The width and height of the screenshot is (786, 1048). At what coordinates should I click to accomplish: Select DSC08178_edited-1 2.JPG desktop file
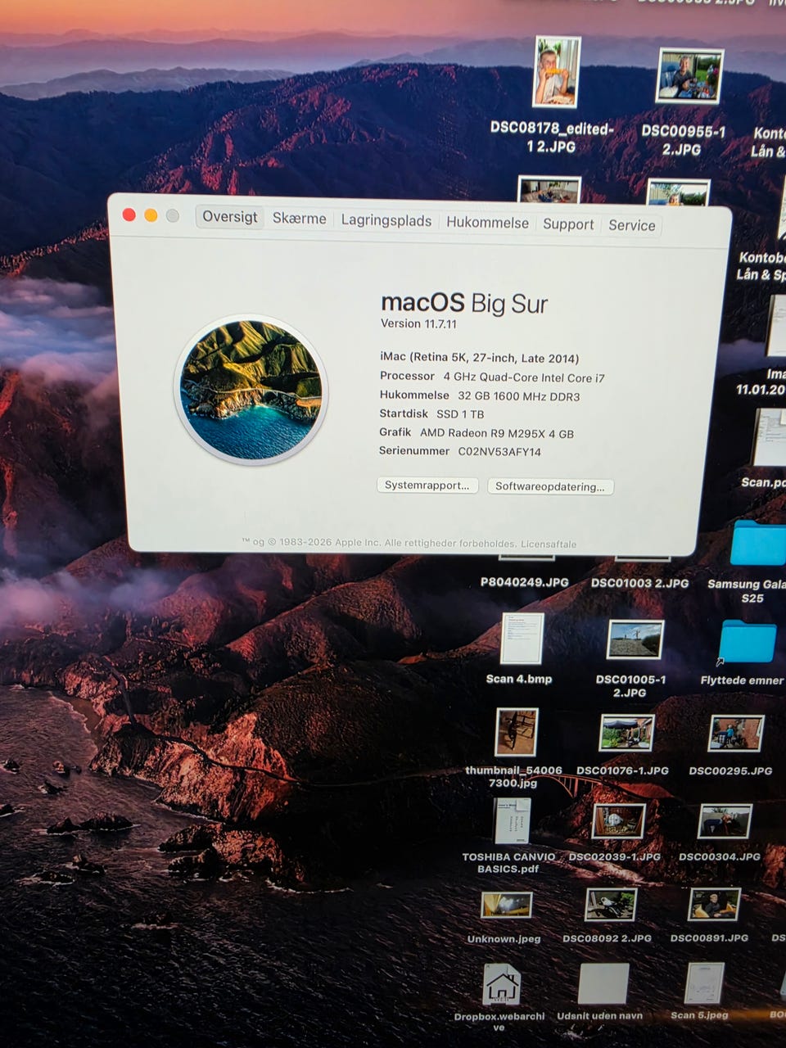pyautogui.click(x=557, y=72)
